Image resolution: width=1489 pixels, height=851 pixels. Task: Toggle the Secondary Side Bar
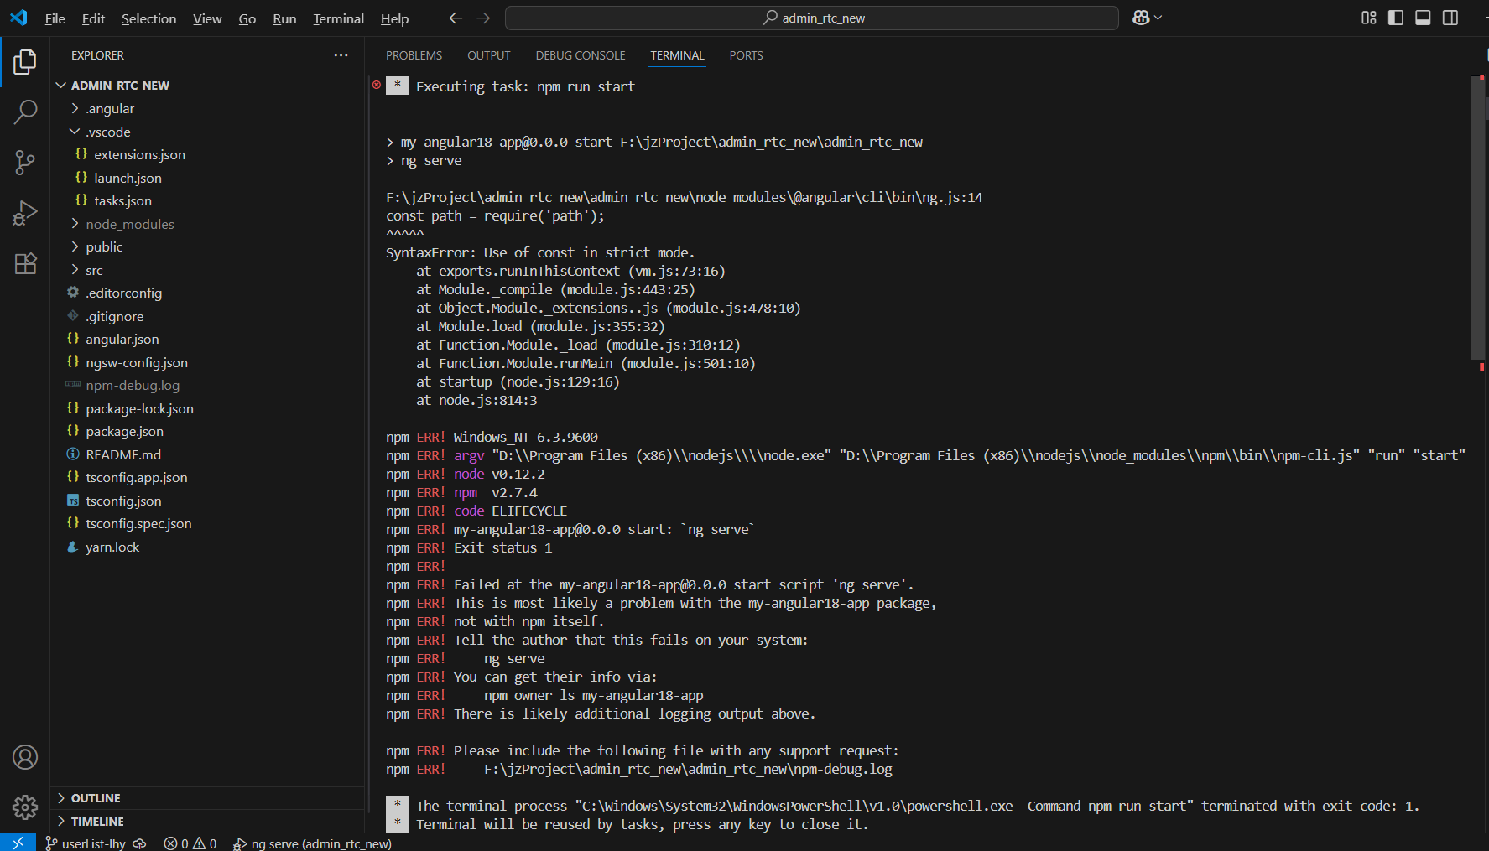(1450, 18)
